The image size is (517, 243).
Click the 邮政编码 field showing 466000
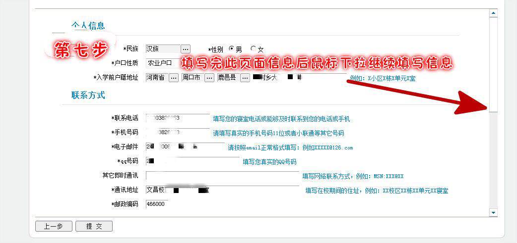[x=157, y=204]
